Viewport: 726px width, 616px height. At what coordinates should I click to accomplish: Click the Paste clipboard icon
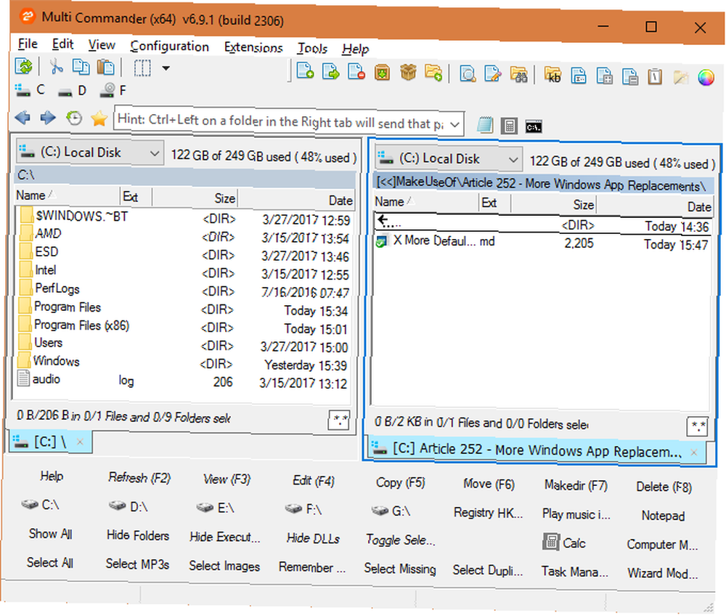click(106, 68)
